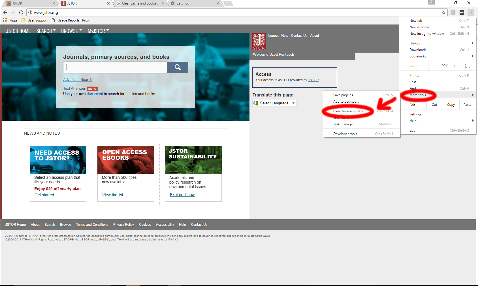Expand the Bookmarks submenu
Screen dimensions: 478x286
[438, 56]
